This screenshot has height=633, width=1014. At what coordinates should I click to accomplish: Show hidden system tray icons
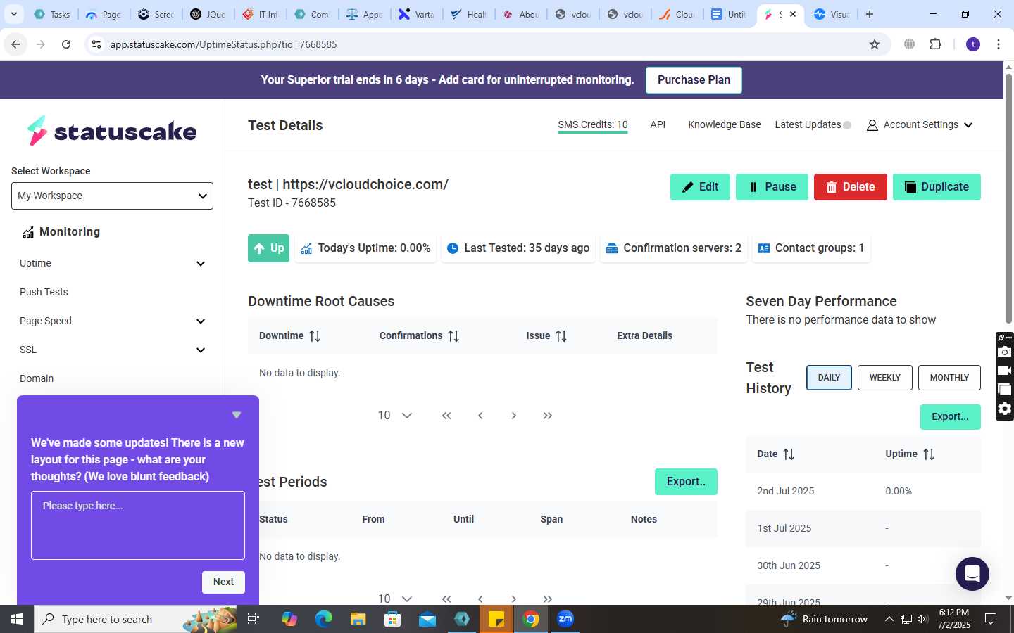click(x=889, y=619)
